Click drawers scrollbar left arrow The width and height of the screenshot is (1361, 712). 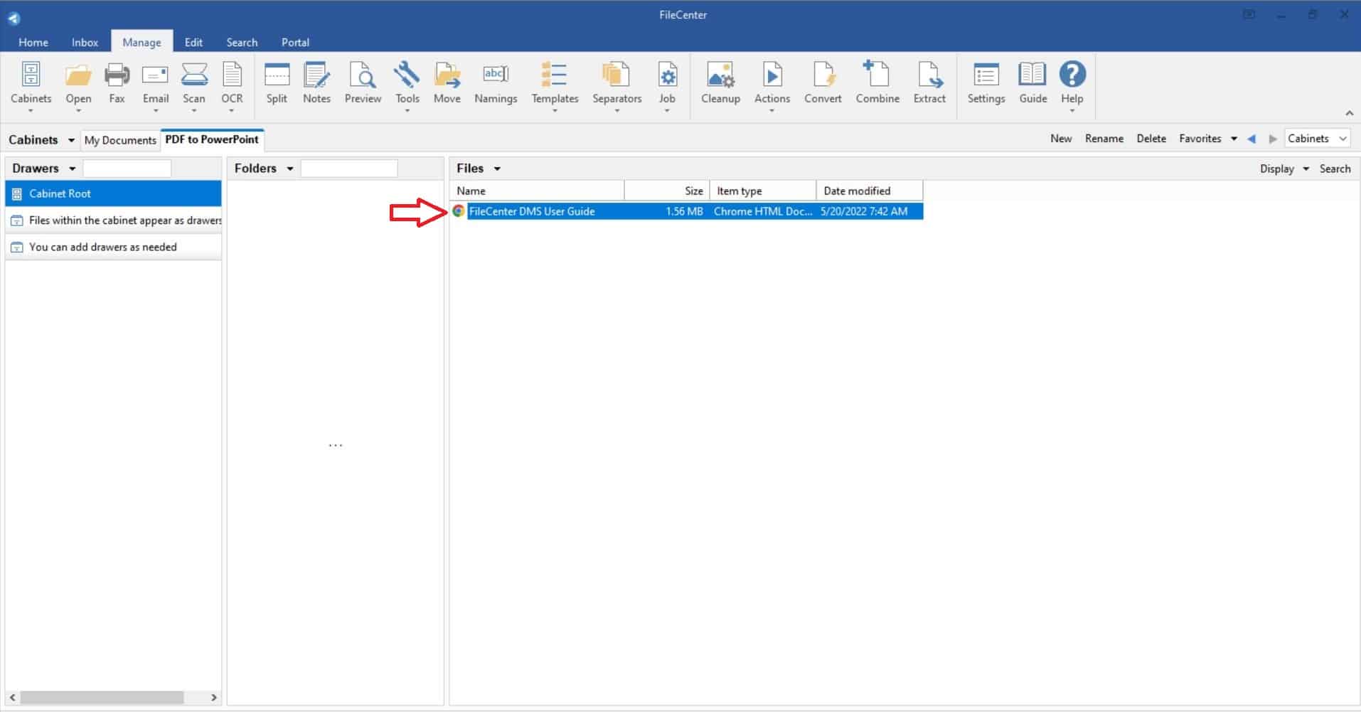(13, 698)
